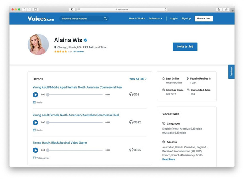
Task: Click Alaina Wis profile photo
Action: (38, 44)
